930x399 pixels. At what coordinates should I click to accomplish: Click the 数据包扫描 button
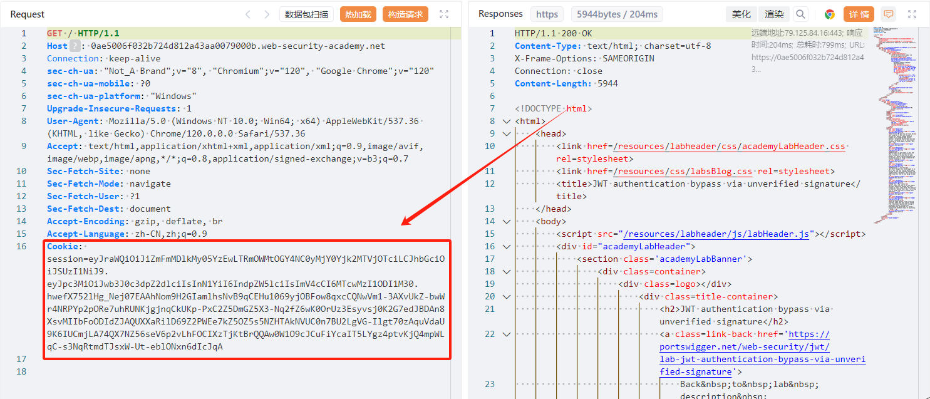(306, 14)
